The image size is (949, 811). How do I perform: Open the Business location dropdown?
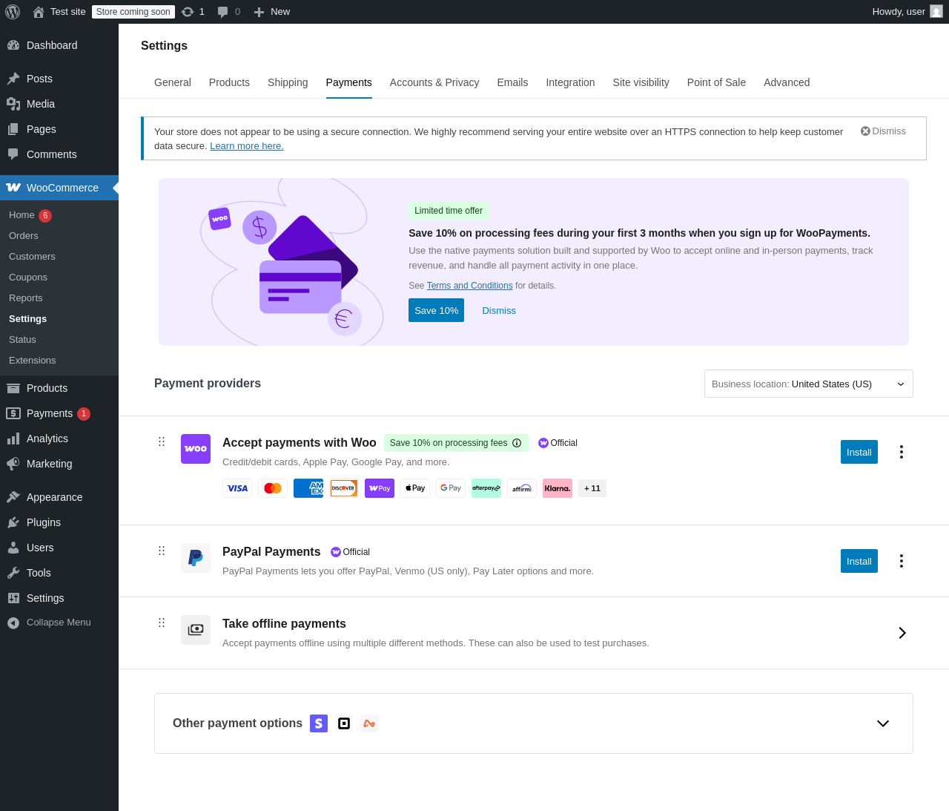click(809, 384)
